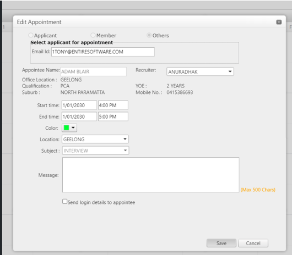Edit the start date field
The height and width of the screenshot is (255, 292).
(x=79, y=106)
